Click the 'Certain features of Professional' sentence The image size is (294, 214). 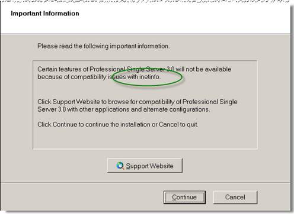click(135, 73)
